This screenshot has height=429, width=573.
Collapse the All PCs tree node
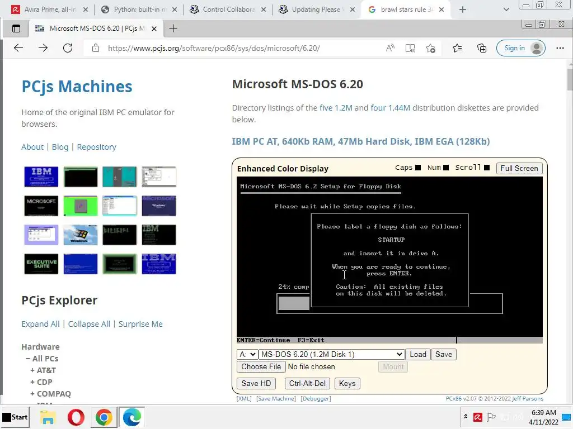[x=28, y=359]
